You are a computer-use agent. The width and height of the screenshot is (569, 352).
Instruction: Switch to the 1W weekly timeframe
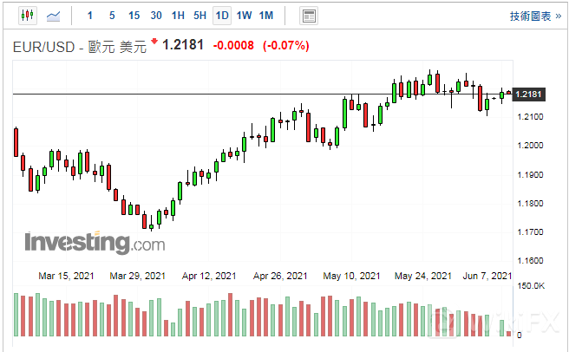(245, 16)
